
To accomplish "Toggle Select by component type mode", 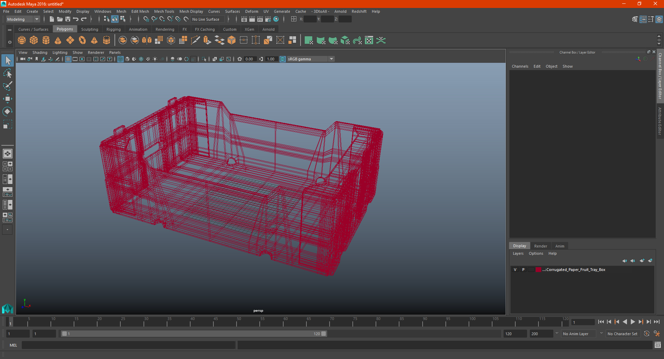I will click(123, 19).
